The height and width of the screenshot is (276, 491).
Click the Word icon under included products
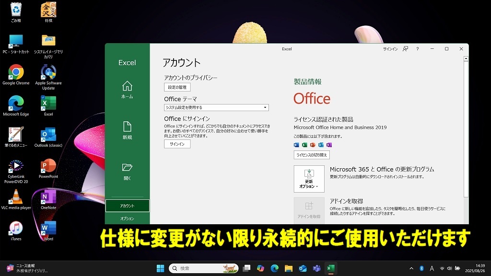(296, 145)
